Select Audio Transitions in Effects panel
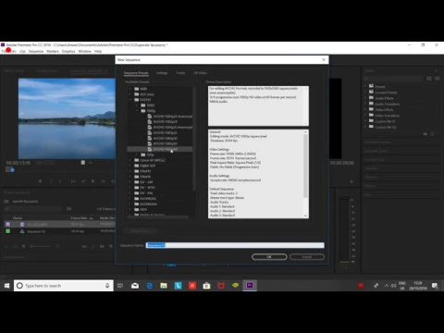 387,104
